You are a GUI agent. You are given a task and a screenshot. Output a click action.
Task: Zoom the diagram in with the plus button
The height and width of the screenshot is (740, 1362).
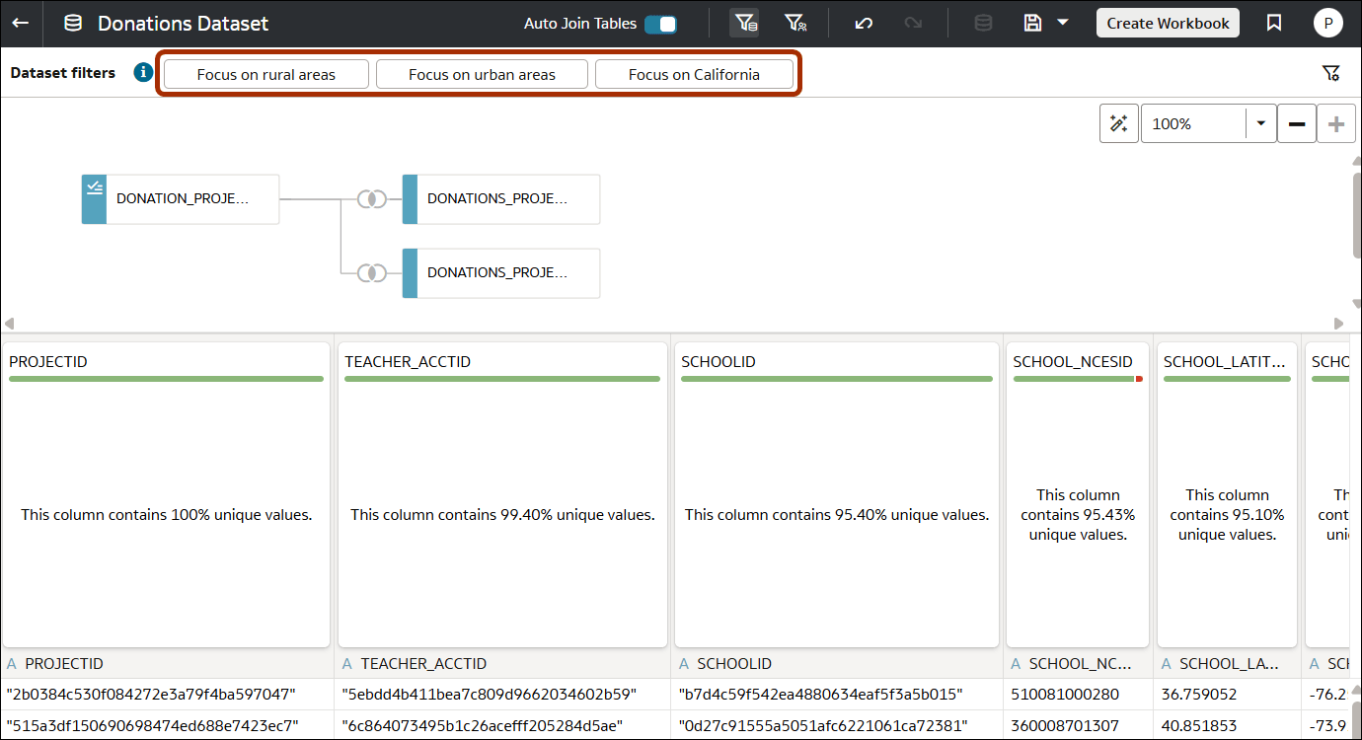1336,122
